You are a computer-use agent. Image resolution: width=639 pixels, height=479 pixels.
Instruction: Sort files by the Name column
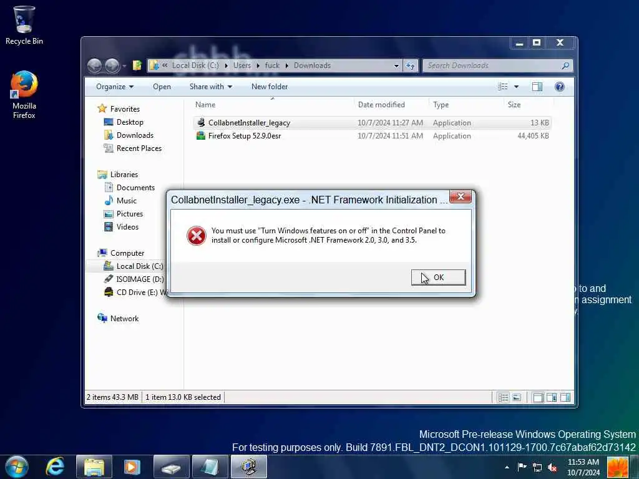pos(205,105)
